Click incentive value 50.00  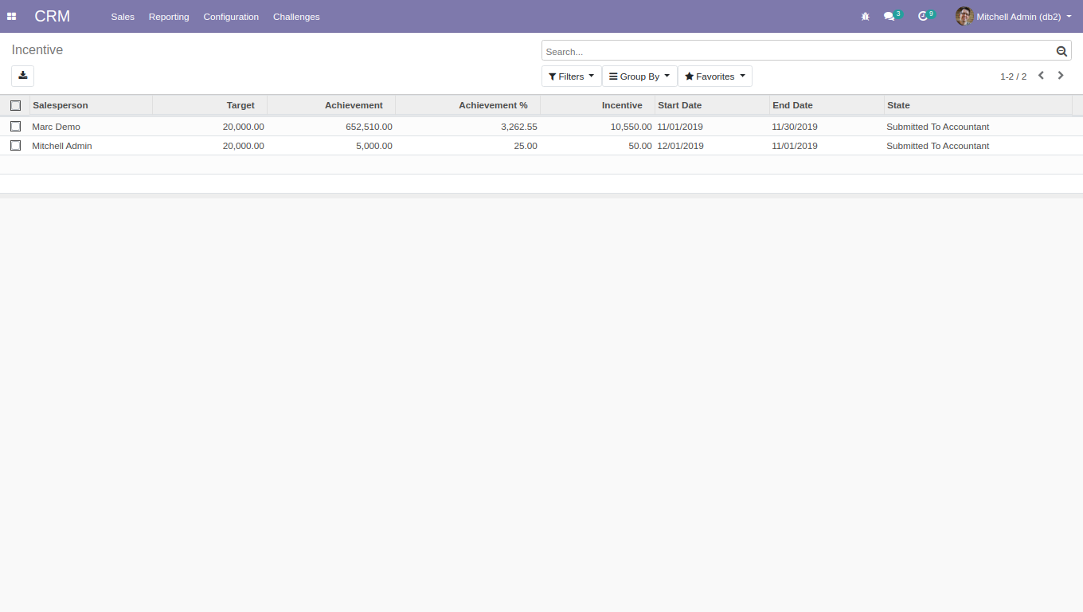pyautogui.click(x=640, y=146)
